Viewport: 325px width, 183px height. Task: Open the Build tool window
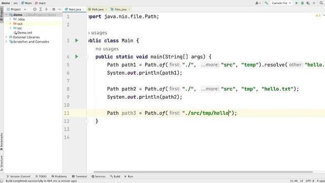(115, 176)
